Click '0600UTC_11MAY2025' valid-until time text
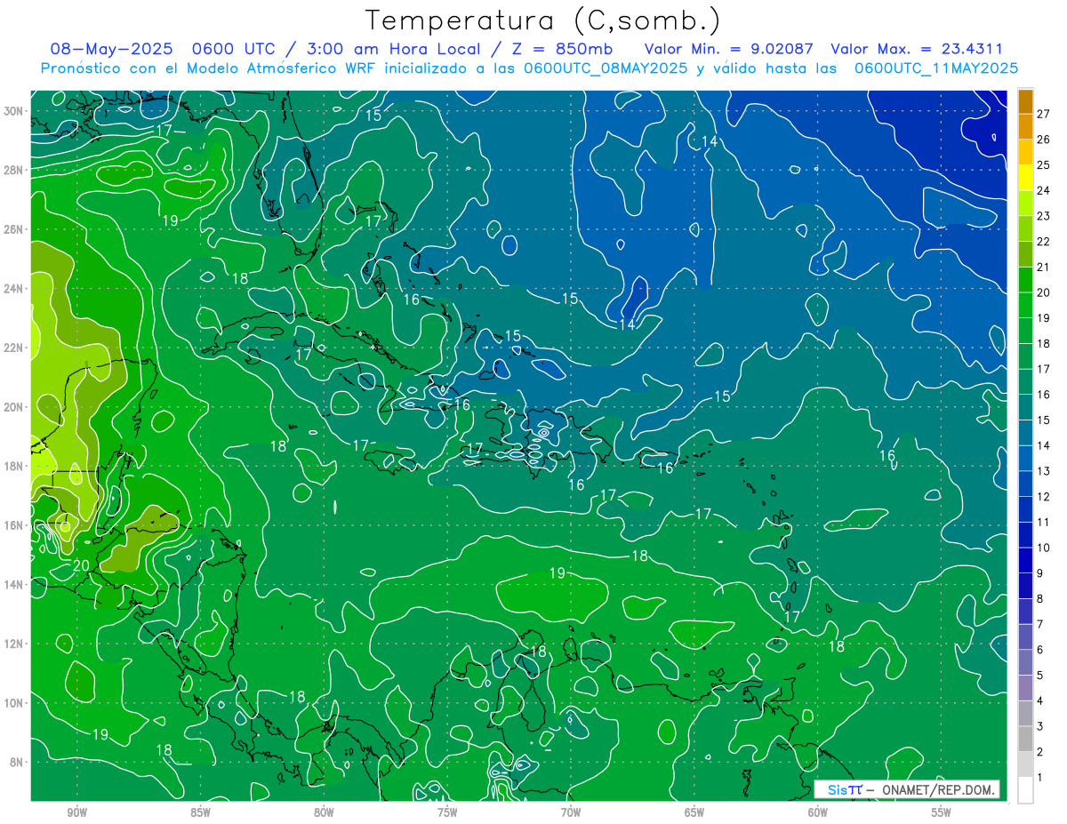 click(x=936, y=68)
